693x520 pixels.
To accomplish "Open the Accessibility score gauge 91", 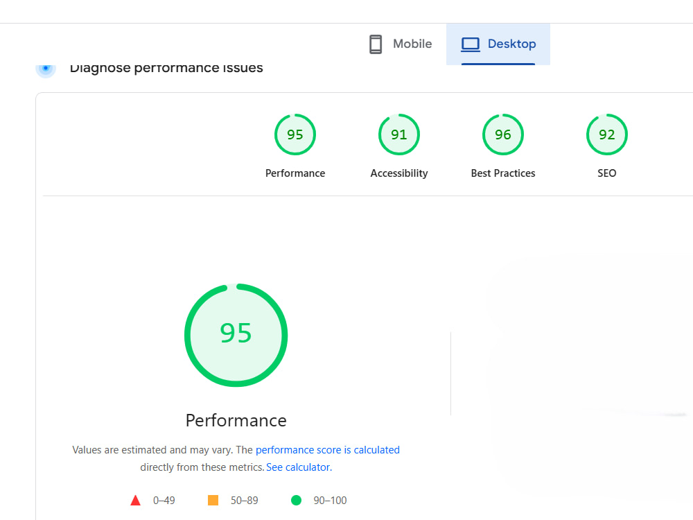I will pyautogui.click(x=399, y=135).
